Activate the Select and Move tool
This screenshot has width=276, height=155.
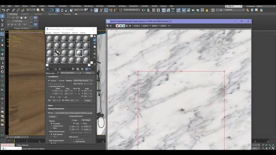pyautogui.click(x=57, y=10)
